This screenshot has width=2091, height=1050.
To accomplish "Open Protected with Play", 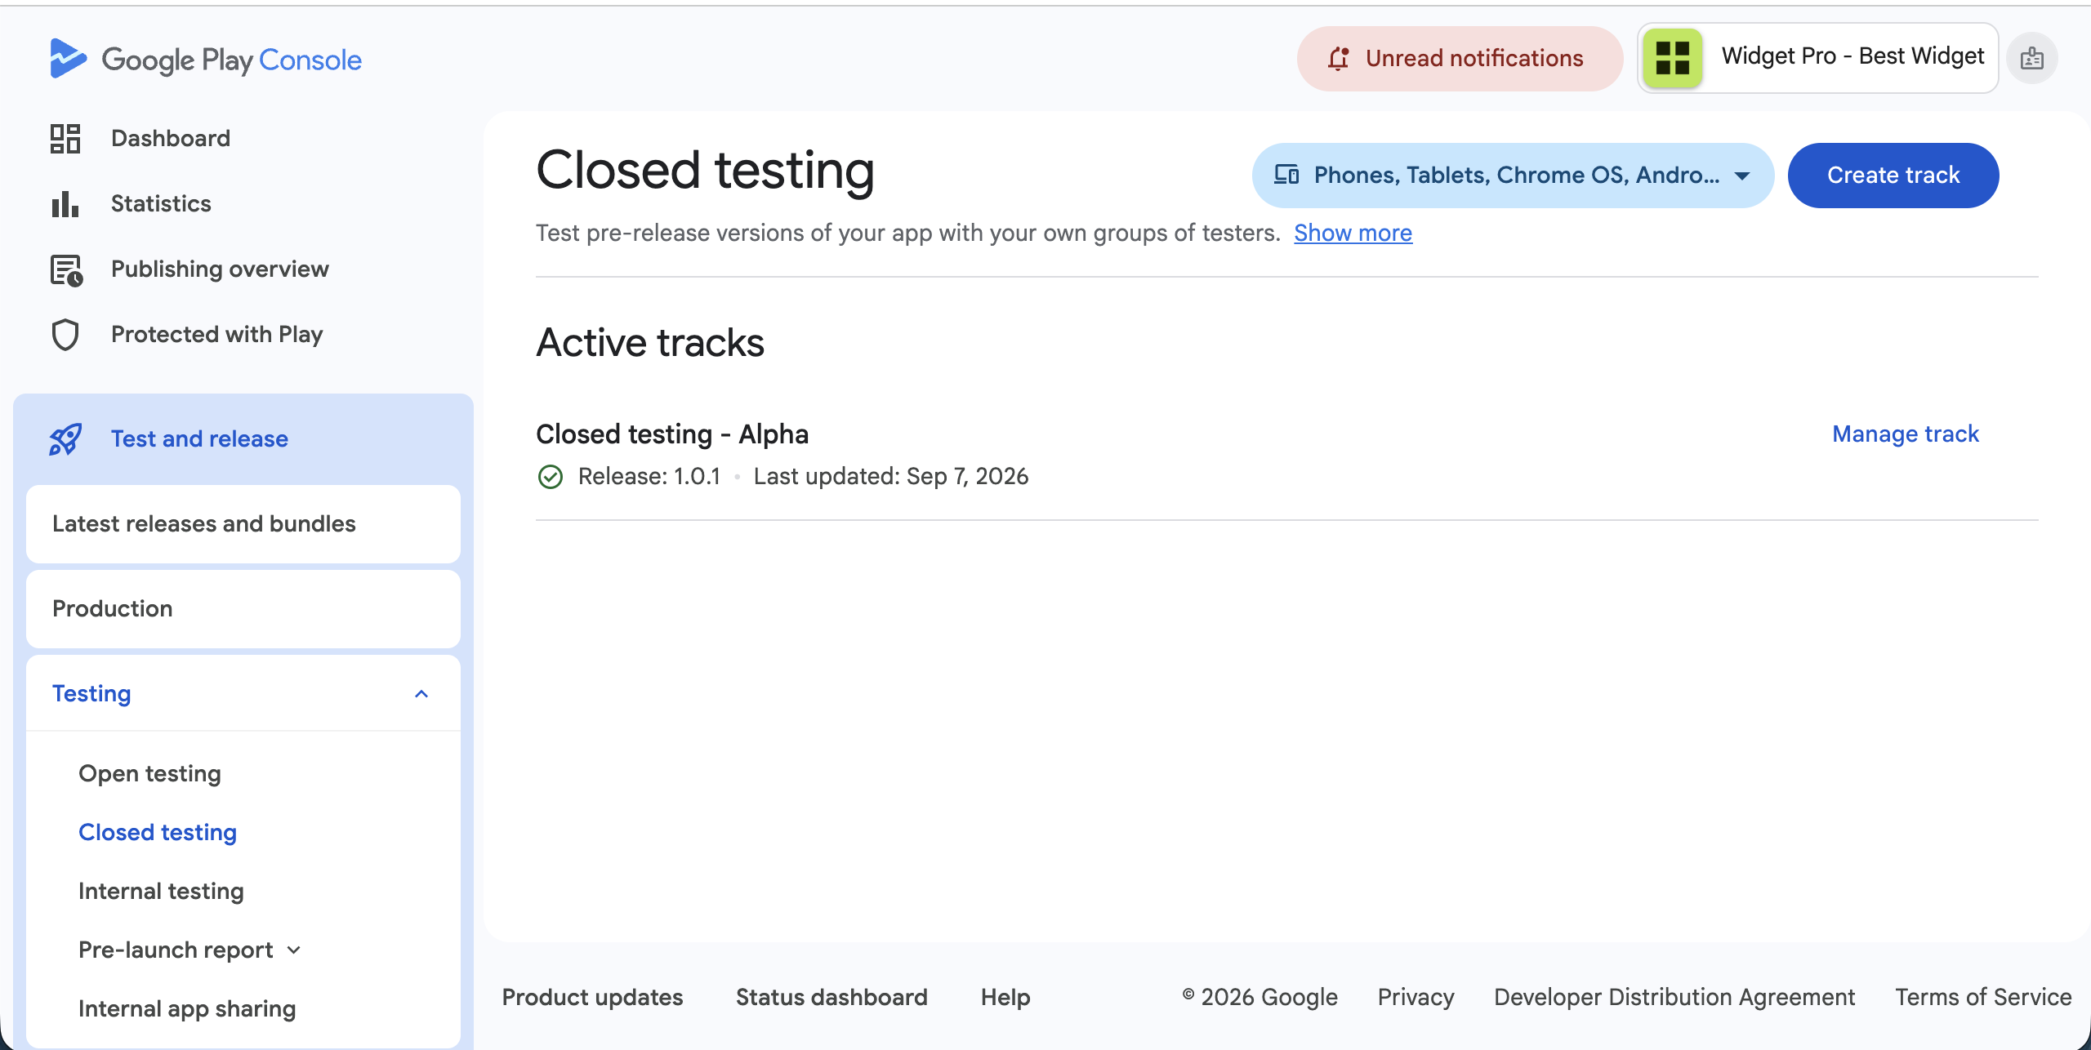I will point(216,335).
